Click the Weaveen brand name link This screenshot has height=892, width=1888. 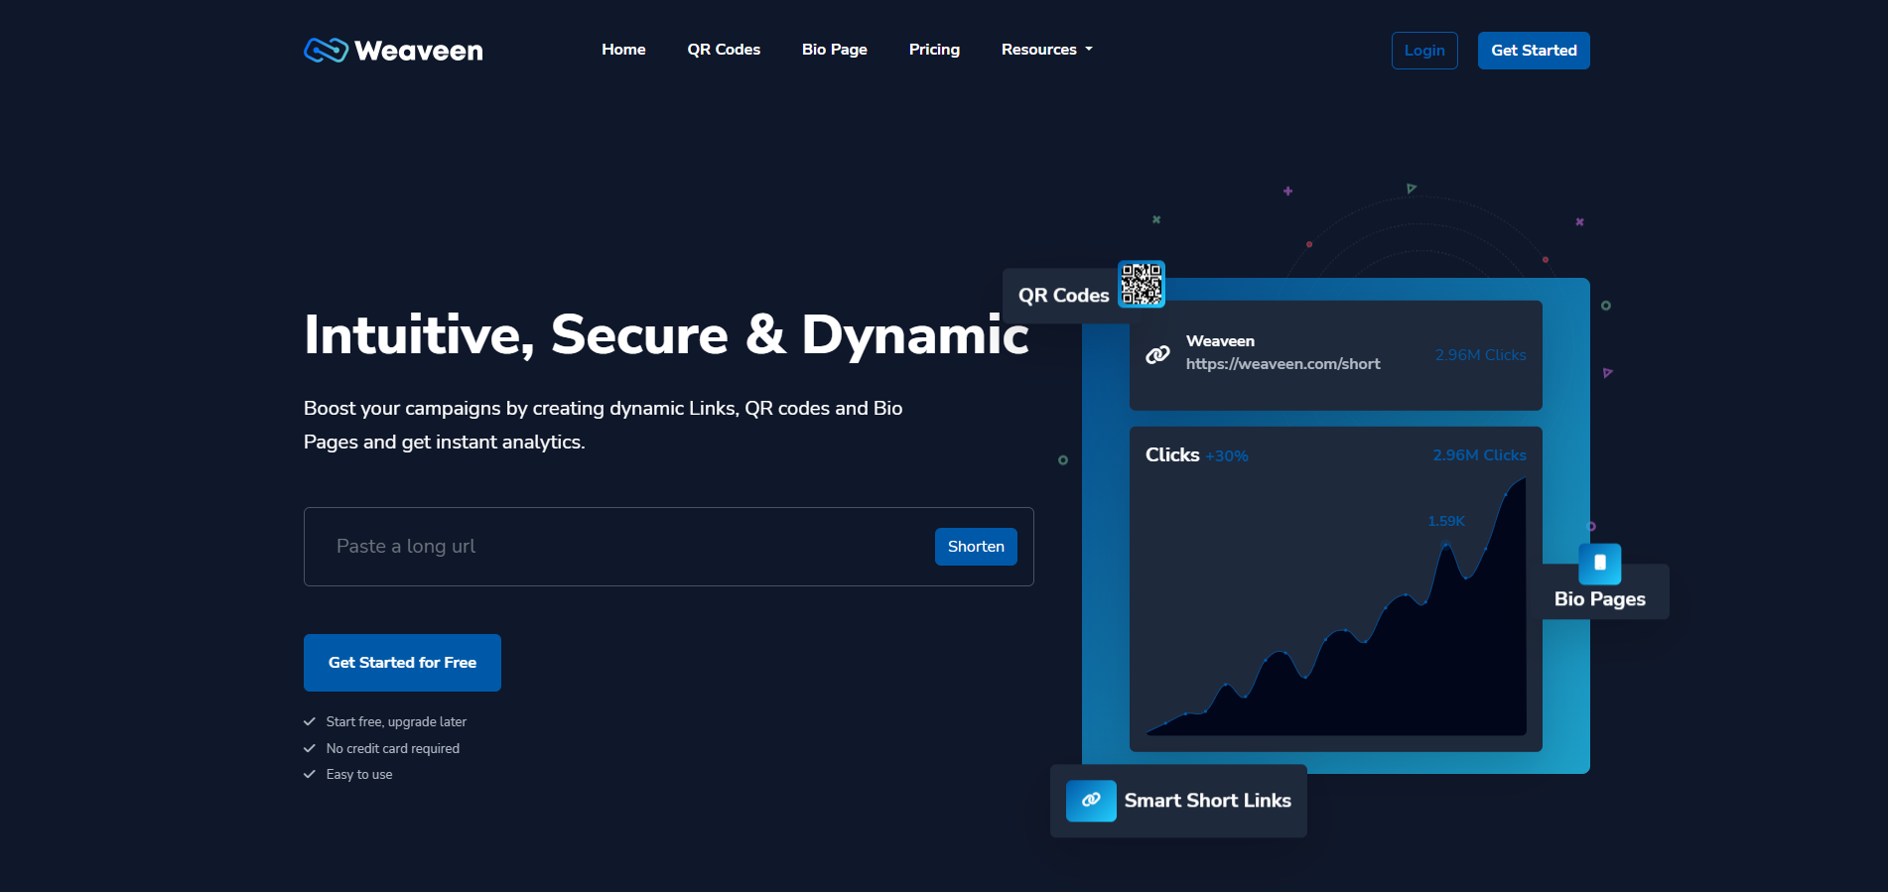[419, 51]
